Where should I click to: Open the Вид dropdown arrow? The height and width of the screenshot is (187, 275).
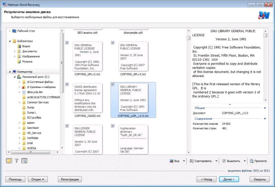(x=184, y=161)
